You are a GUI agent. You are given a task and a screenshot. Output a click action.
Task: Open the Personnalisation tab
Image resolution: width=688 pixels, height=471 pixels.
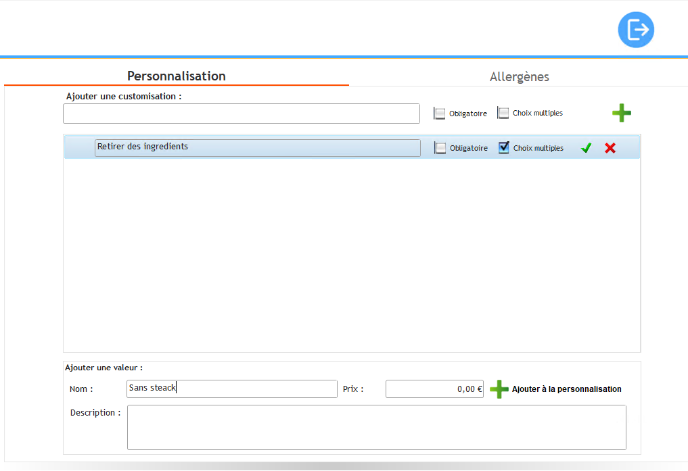[177, 76]
